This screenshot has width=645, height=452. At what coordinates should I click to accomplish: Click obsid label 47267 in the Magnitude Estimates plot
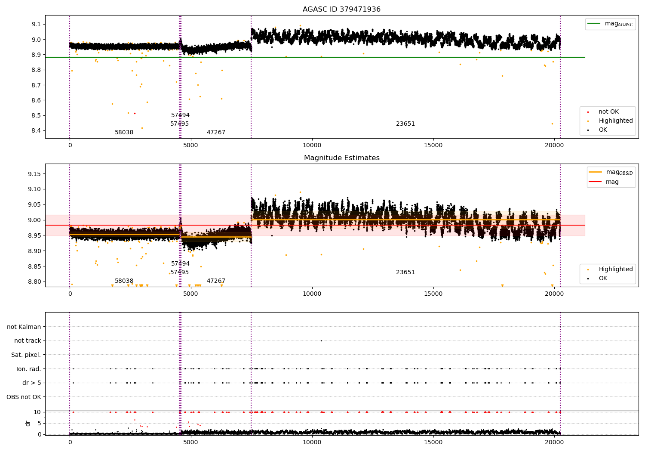tap(216, 281)
